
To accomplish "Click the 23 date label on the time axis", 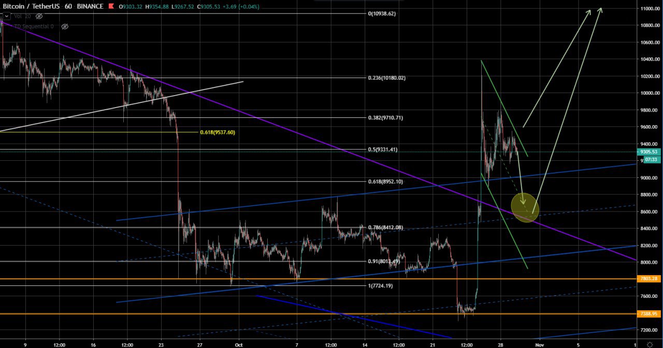I will click(x=161, y=344).
